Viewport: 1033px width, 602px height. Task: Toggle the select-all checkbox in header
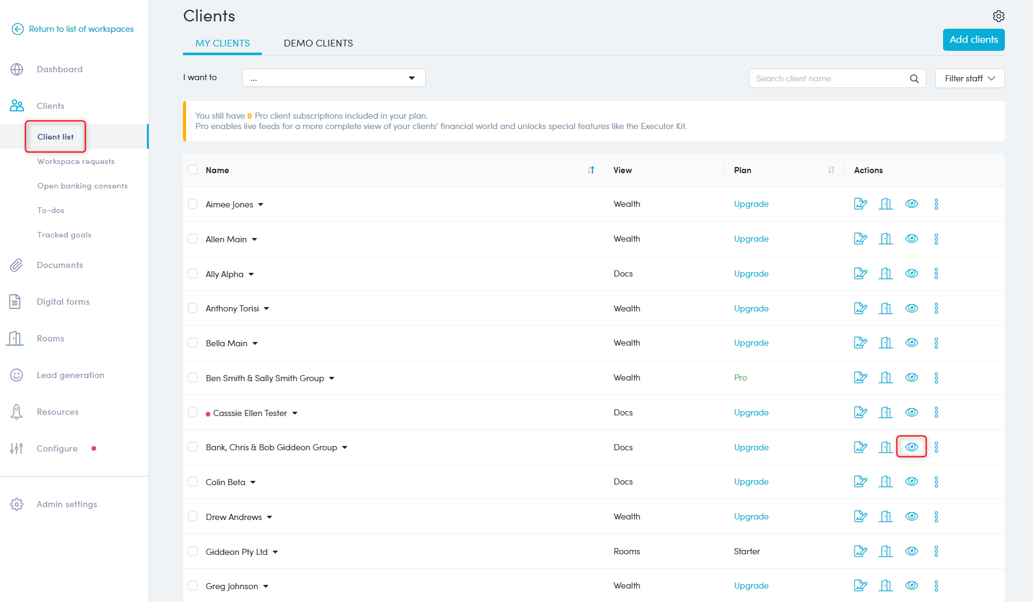click(x=193, y=169)
